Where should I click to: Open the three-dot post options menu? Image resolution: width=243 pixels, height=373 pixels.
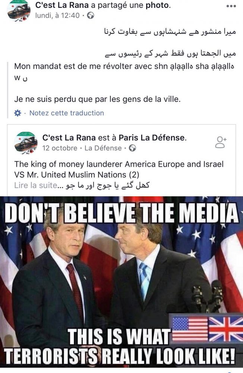pyautogui.click(x=231, y=6)
